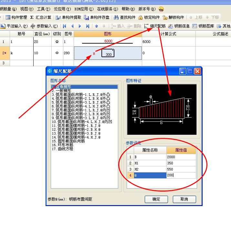
Task: Open 钢筋量(Q) menu
Action: 8,9
